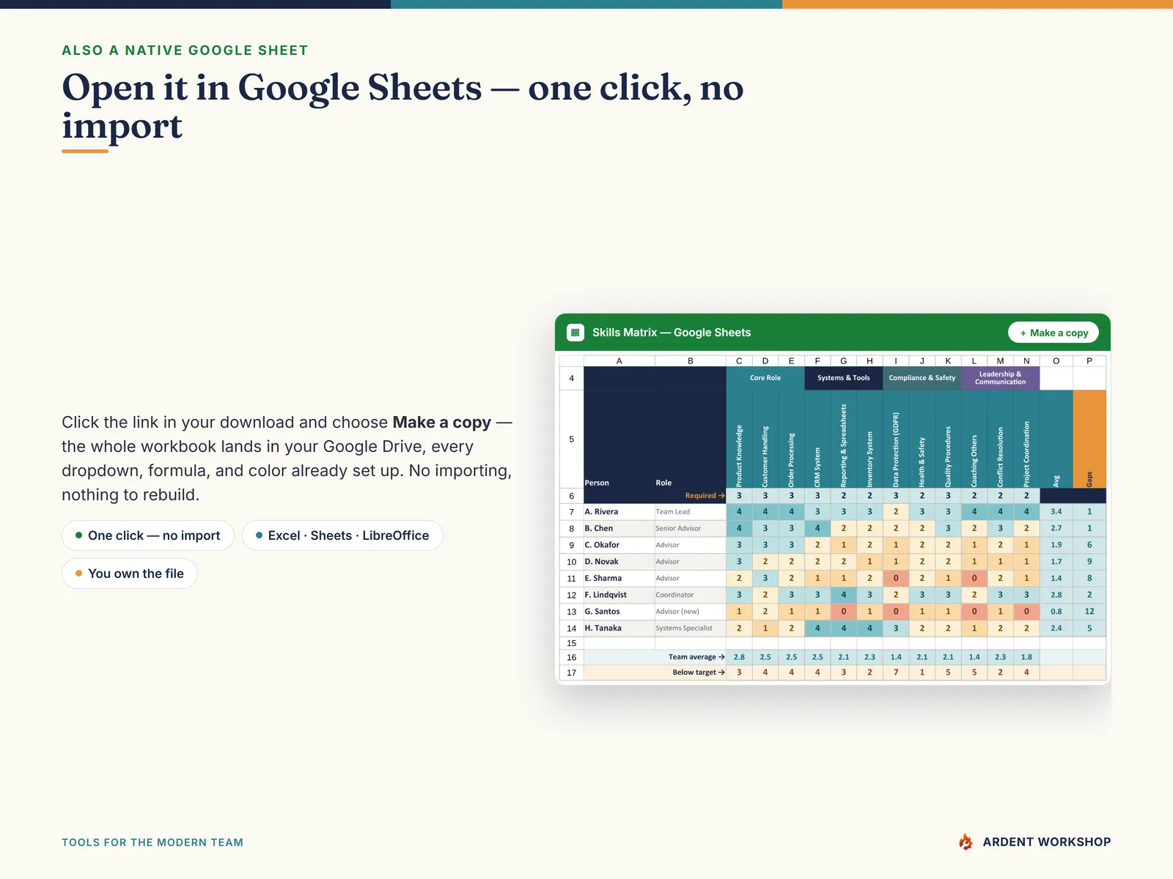This screenshot has height=879, width=1173.
Task: Click the Senior Advisor role cell
Action: (691, 528)
